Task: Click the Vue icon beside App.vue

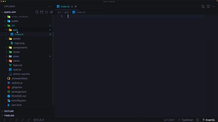Action: click(10, 65)
